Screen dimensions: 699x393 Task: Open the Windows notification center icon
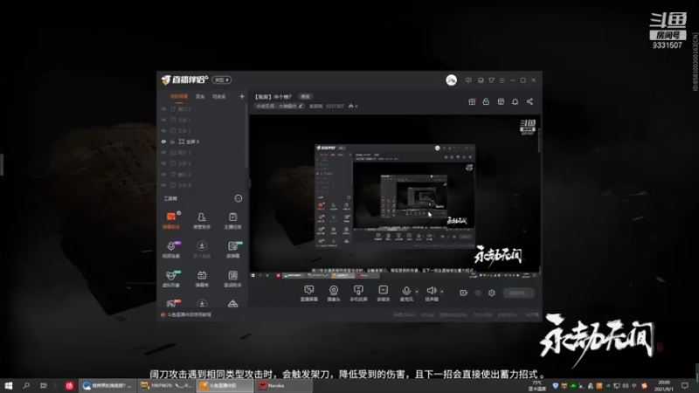tap(685, 385)
